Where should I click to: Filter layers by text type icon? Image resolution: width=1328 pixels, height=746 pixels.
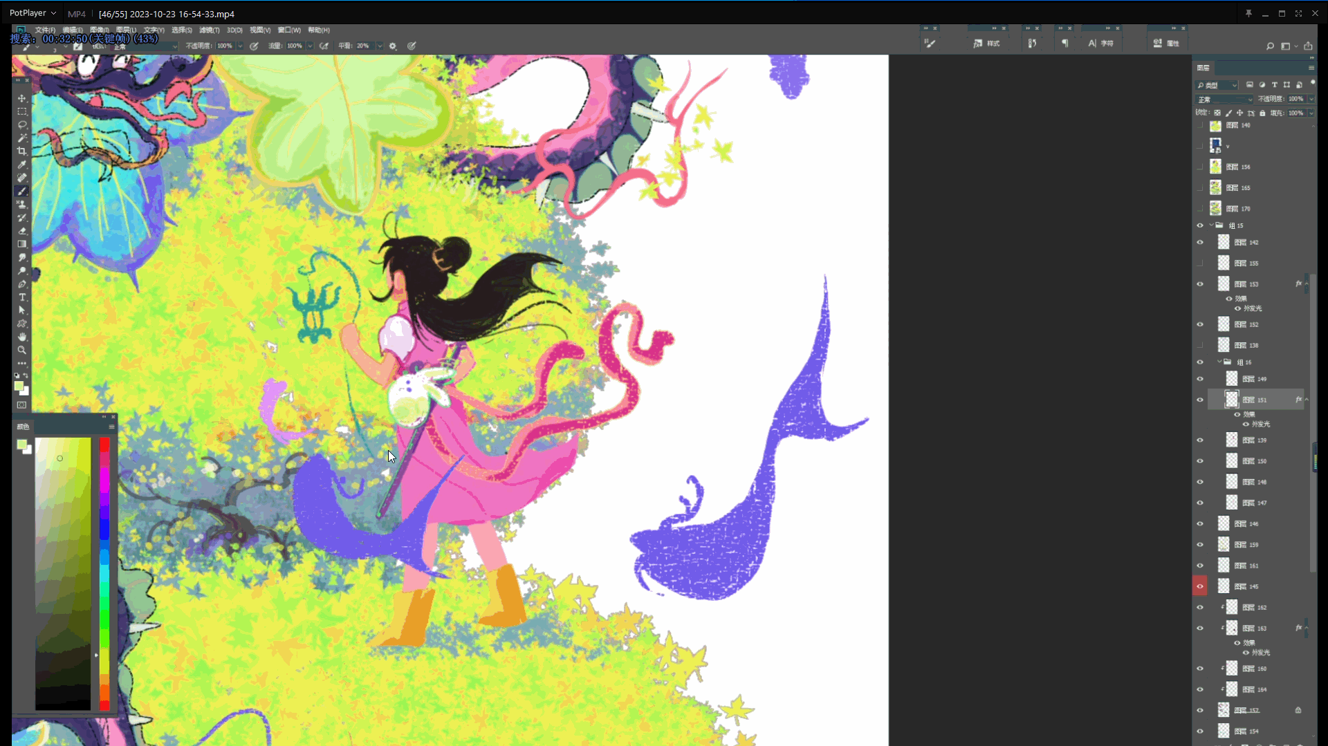point(1274,85)
